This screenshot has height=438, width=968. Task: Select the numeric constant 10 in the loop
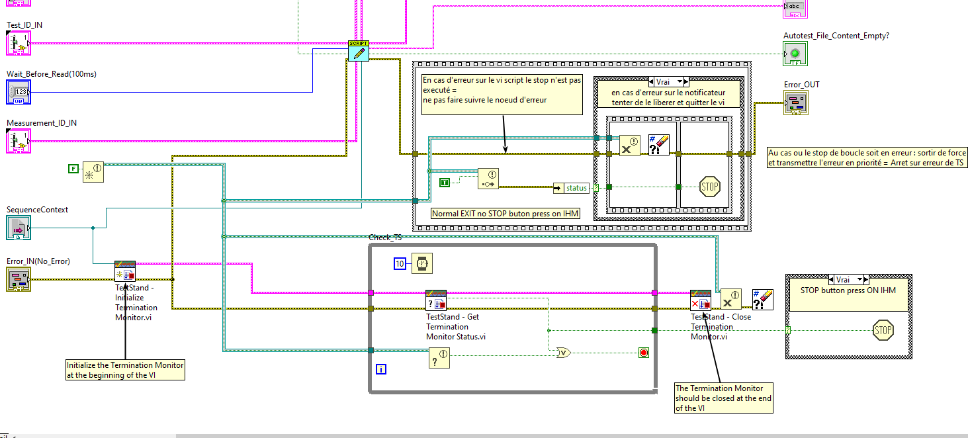pyautogui.click(x=399, y=263)
